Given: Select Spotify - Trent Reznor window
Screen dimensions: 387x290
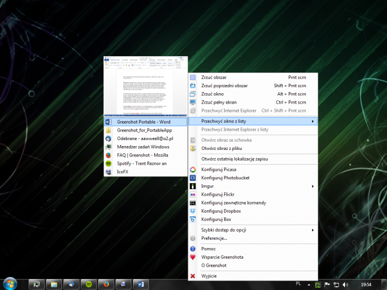Looking at the screenshot, I should point(146,164).
